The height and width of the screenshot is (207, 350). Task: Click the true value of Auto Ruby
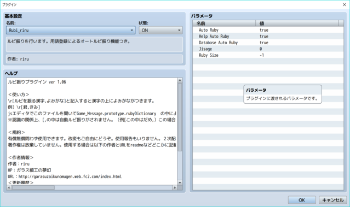264,30
